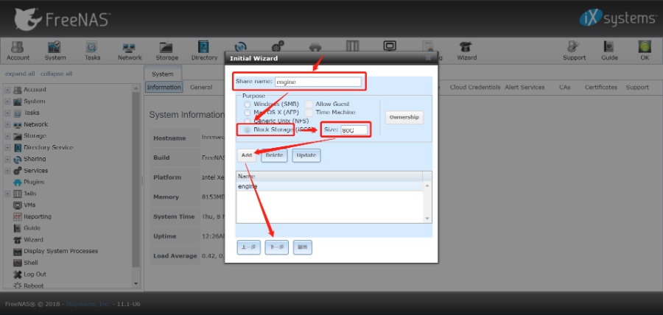663x315 pixels.
Task: Open Directory from the top toolbar
Action: pos(204,51)
